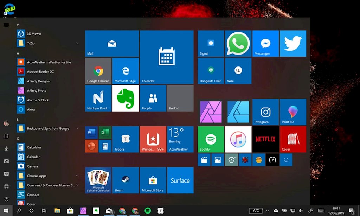Open the Instagram tile
360x216 pixels.
point(265,112)
